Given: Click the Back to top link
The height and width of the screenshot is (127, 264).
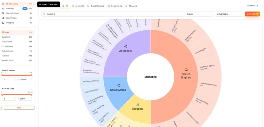Looking at the screenshot, I should [x=252, y=6].
